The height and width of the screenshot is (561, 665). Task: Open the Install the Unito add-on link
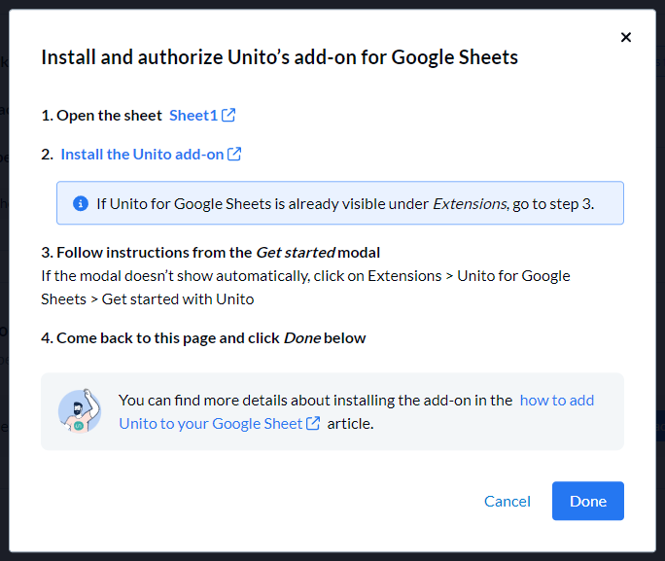(142, 154)
